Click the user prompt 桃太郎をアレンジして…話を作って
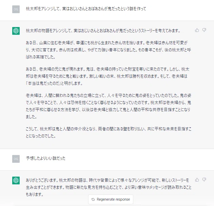The image size is (214, 206). tap(86, 9)
